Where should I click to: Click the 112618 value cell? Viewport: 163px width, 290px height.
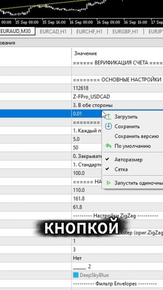(x=117, y=88)
